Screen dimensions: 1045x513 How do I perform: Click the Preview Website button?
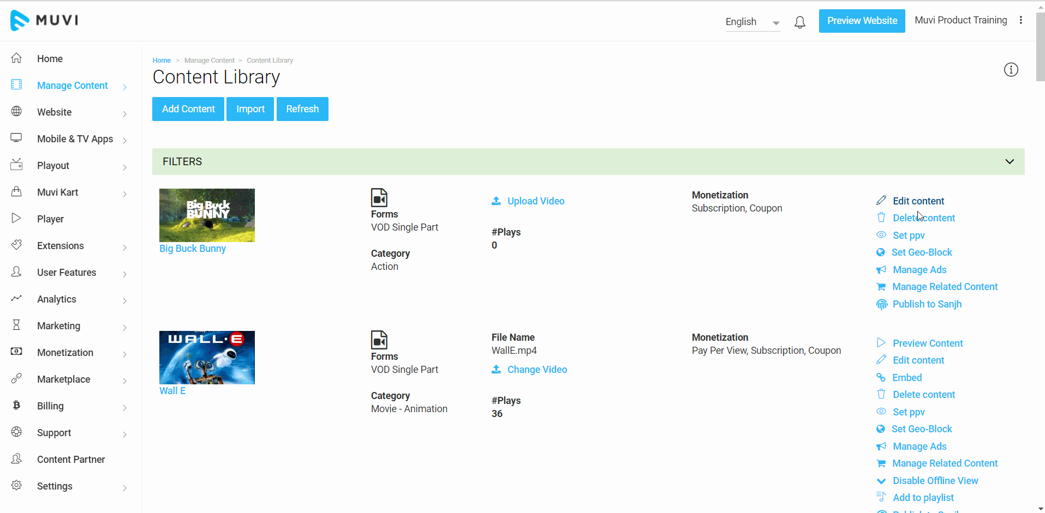862,21
